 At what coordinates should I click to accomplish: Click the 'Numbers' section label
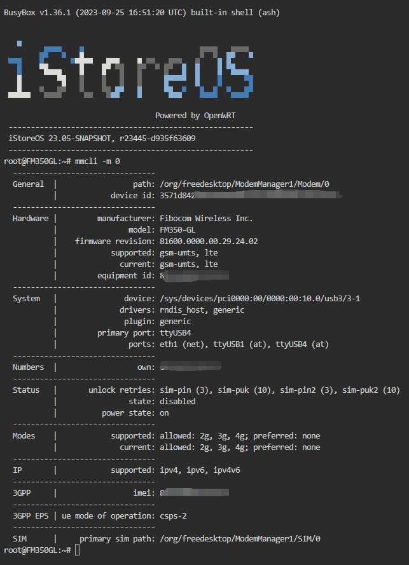28,367
